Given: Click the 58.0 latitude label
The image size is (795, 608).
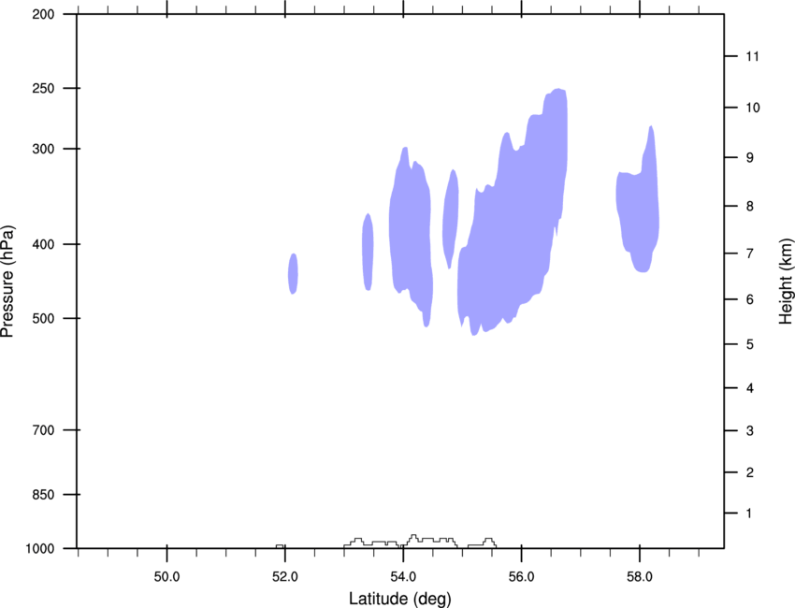Looking at the screenshot, I should tap(640, 577).
